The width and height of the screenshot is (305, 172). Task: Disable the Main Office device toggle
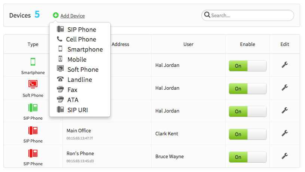tap(248, 134)
